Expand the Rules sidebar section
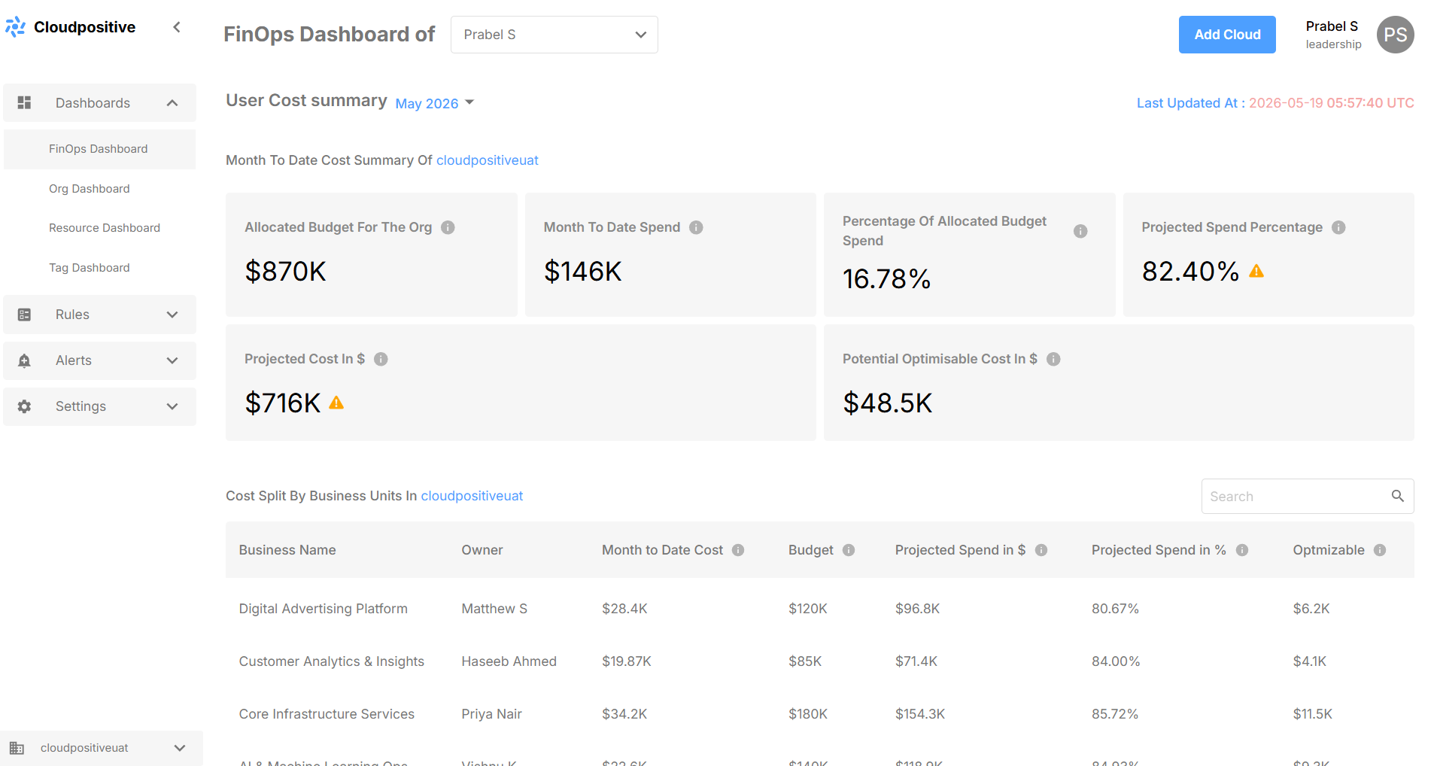Screen dimensions: 1434x766 tap(99, 315)
